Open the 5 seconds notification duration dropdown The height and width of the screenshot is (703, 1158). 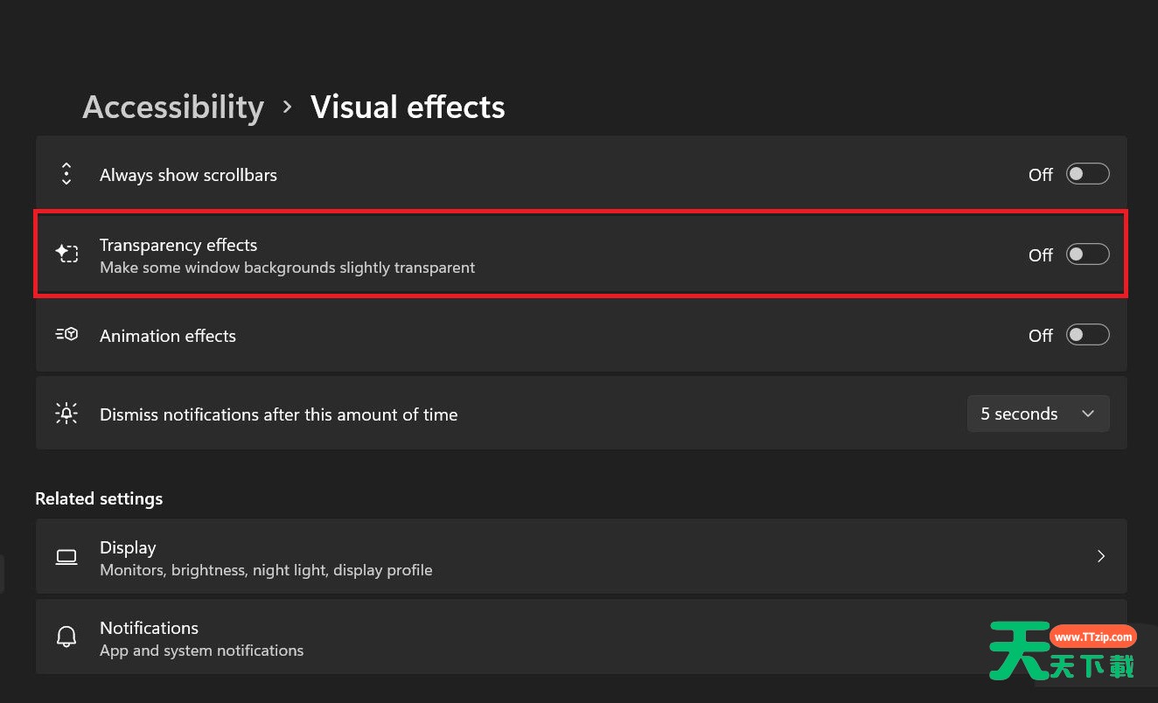[x=1037, y=414]
